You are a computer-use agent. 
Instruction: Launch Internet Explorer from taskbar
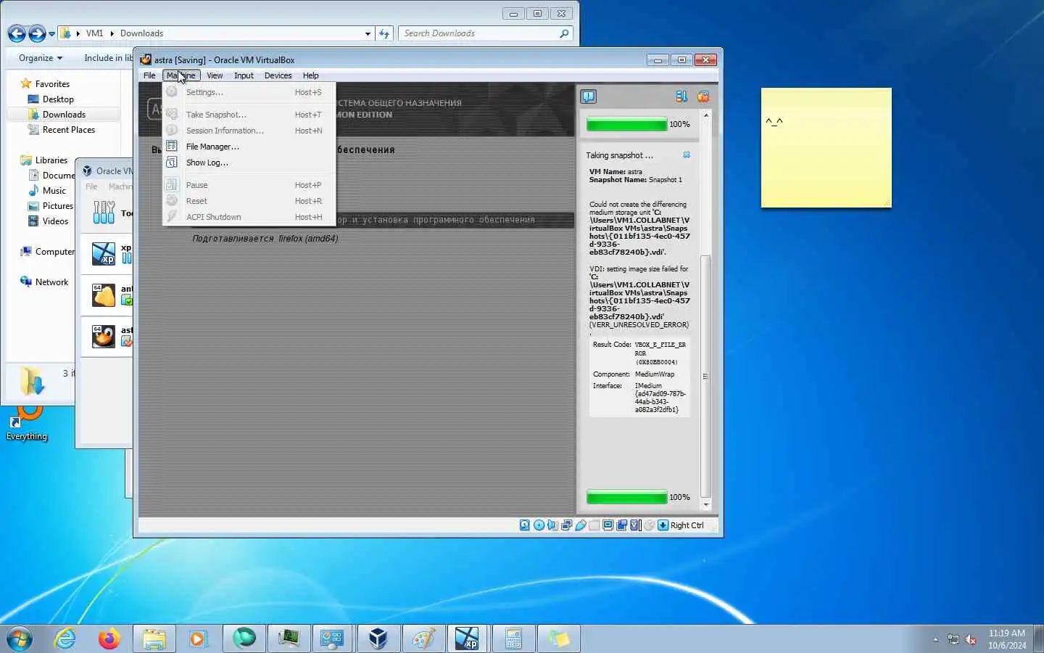tap(65, 638)
